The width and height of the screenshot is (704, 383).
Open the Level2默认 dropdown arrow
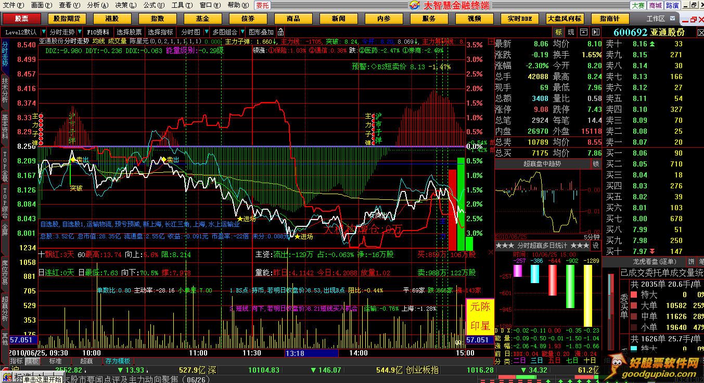43,32
